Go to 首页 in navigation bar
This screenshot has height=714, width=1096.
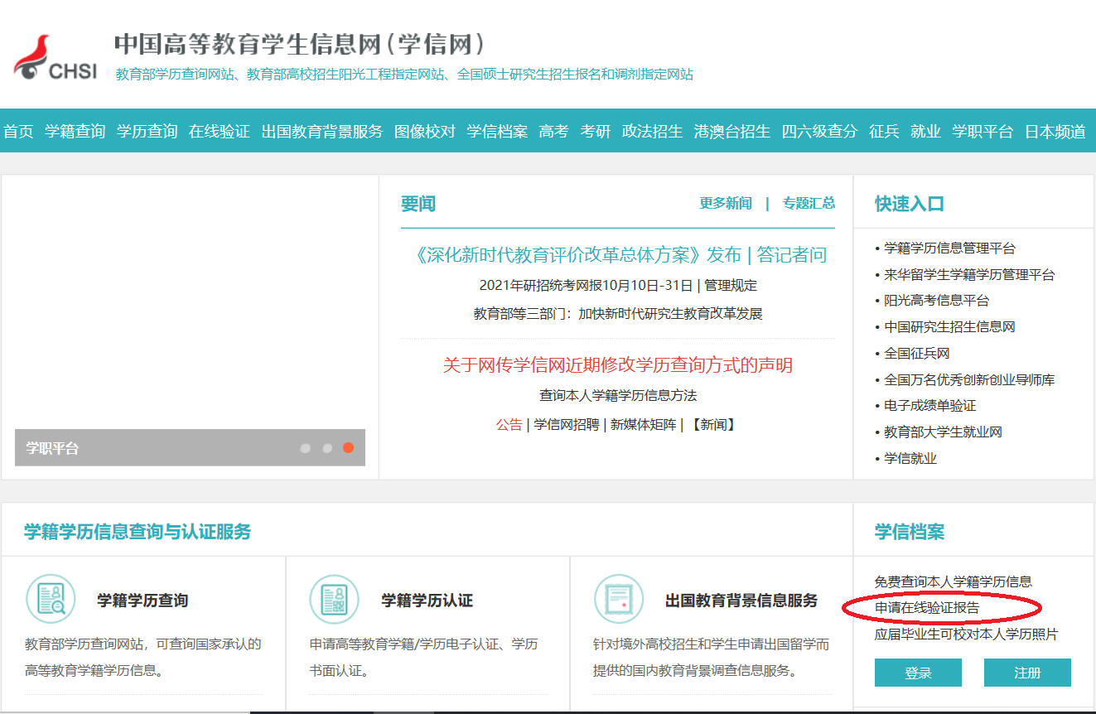click(x=18, y=131)
